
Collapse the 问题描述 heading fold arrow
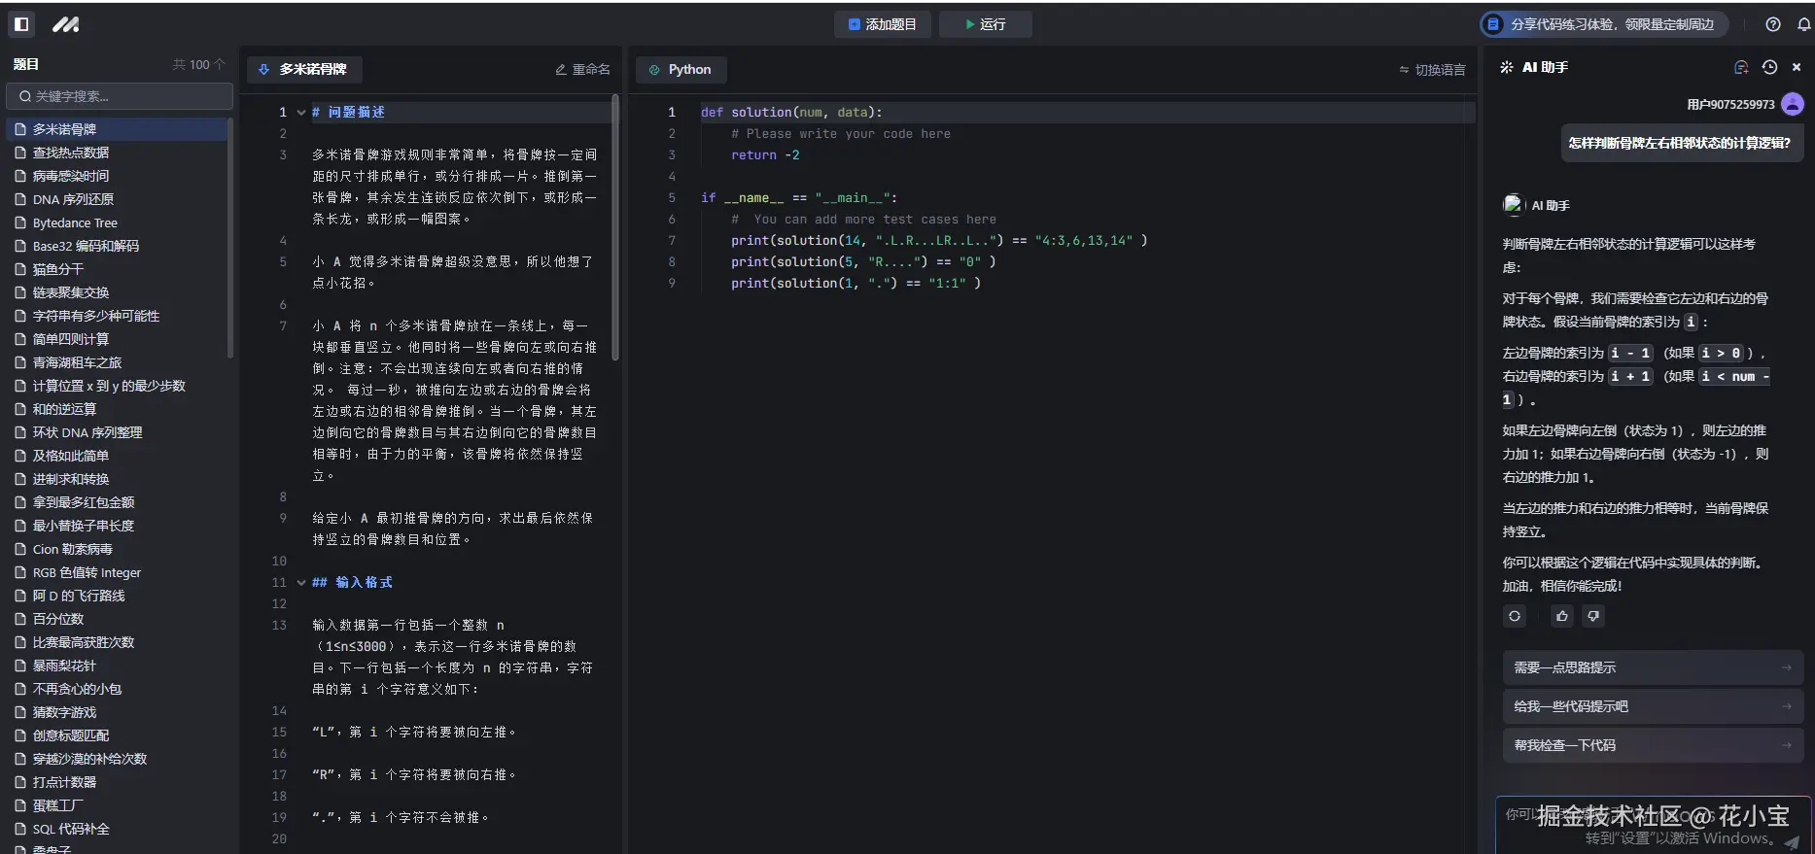point(300,113)
